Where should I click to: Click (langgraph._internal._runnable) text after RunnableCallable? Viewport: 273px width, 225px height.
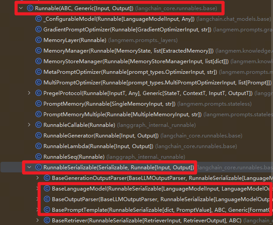coord(156,125)
